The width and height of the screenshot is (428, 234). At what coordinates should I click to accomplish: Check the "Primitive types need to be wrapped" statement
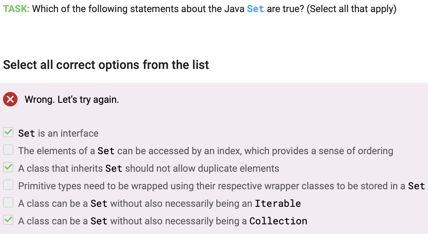tap(8, 185)
